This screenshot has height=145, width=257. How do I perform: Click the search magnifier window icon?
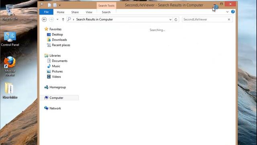[x=41, y=5]
